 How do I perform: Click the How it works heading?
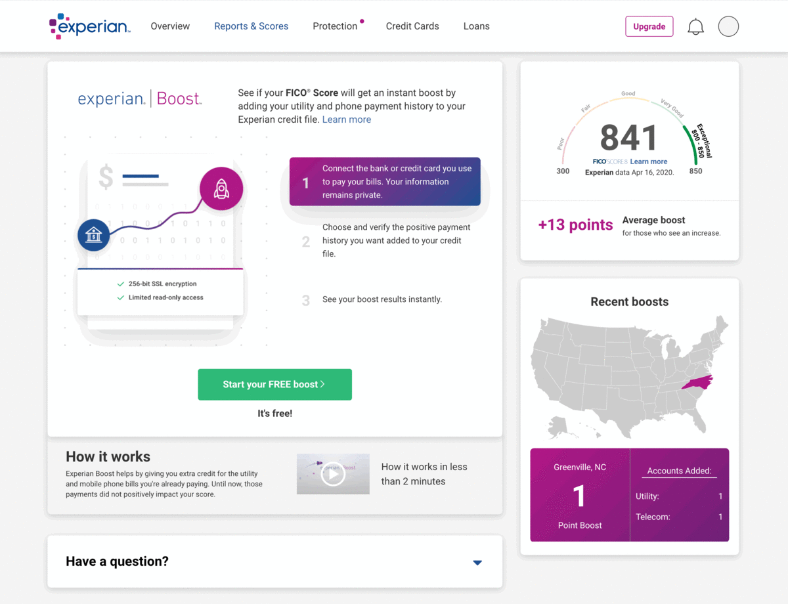pos(108,457)
